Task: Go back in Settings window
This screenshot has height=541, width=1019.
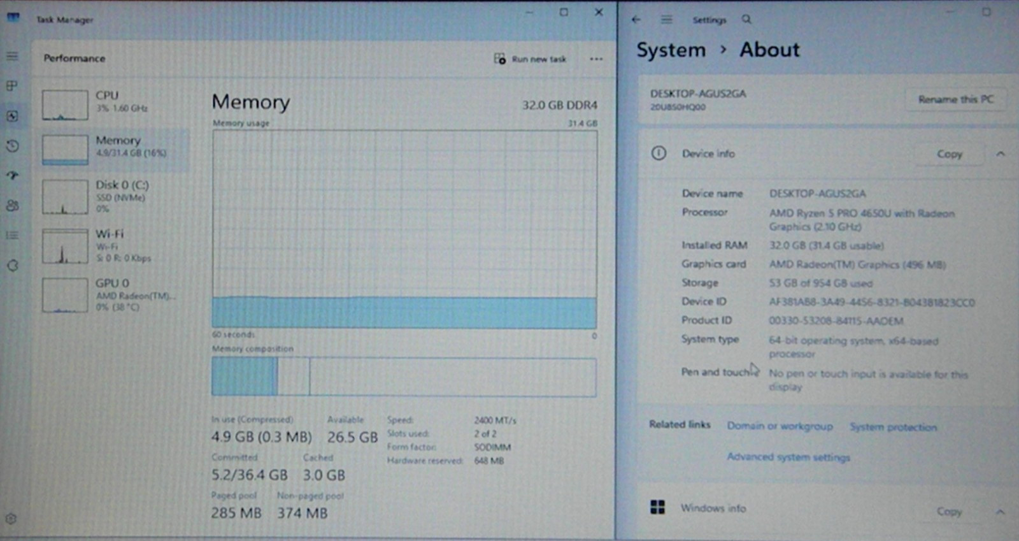Action: [636, 20]
